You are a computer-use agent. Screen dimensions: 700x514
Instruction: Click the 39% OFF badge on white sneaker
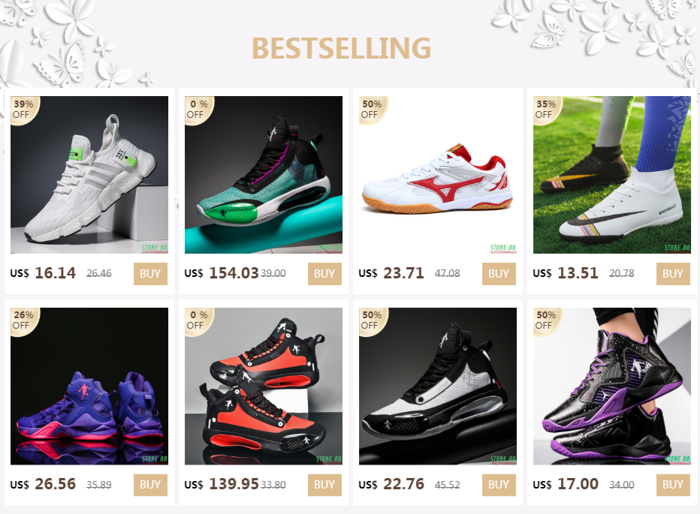coord(24,110)
